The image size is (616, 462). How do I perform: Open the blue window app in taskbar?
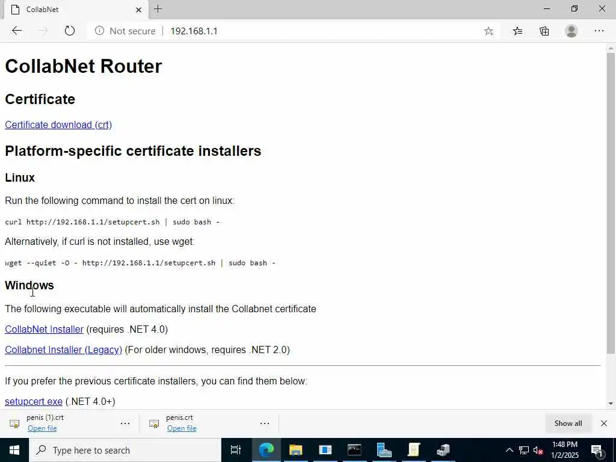(325, 450)
